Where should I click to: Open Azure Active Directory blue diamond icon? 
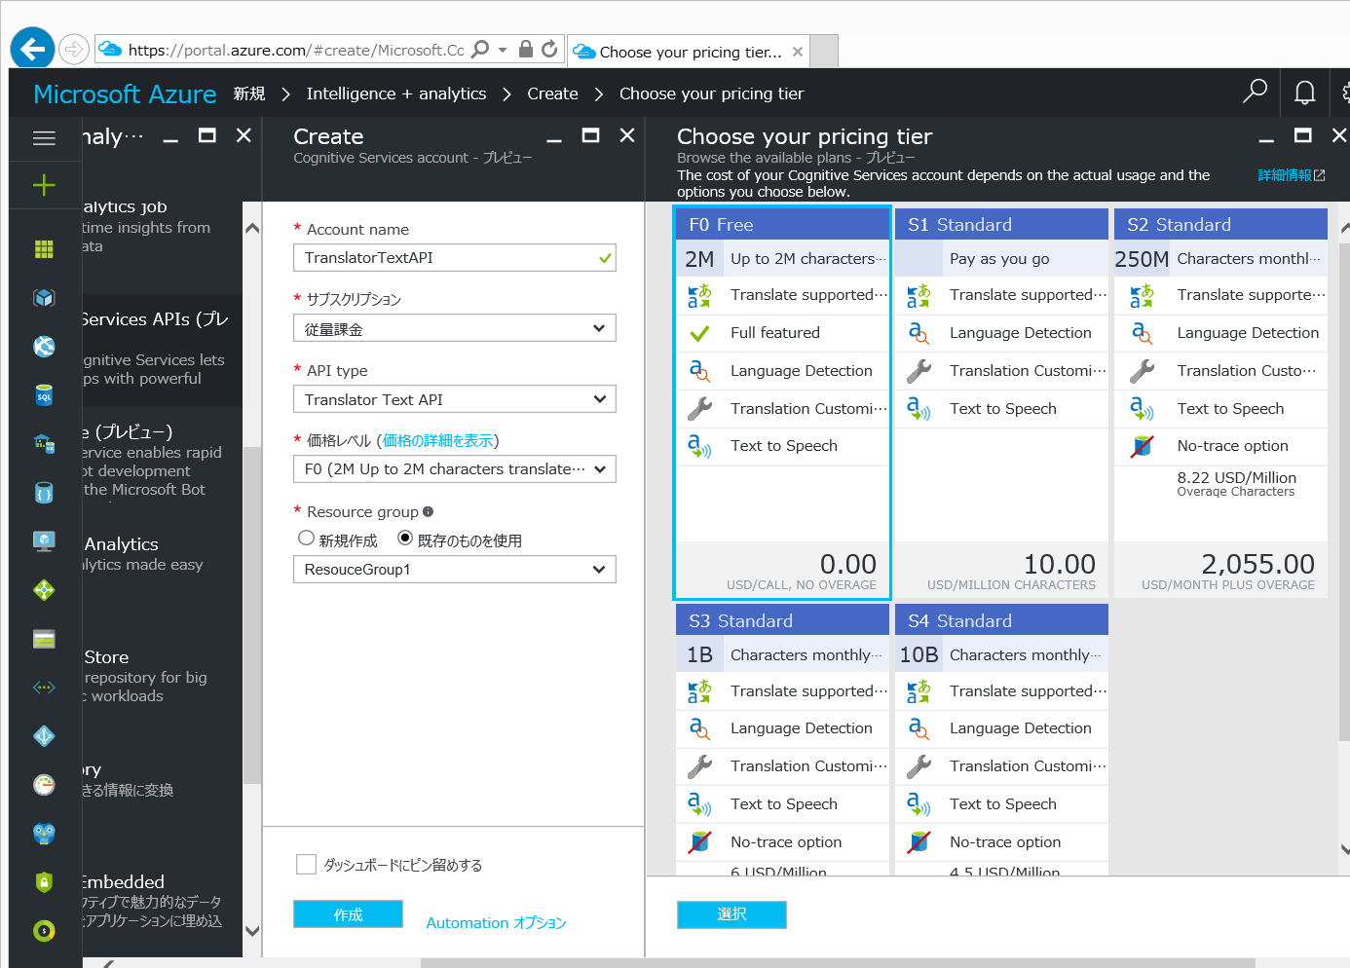[x=44, y=736]
